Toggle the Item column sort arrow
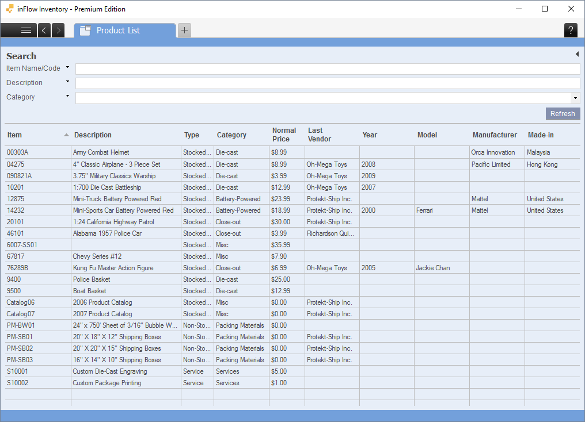 [x=66, y=135]
